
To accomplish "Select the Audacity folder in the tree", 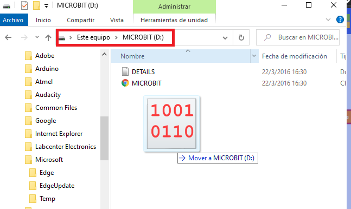I will [x=48, y=95].
